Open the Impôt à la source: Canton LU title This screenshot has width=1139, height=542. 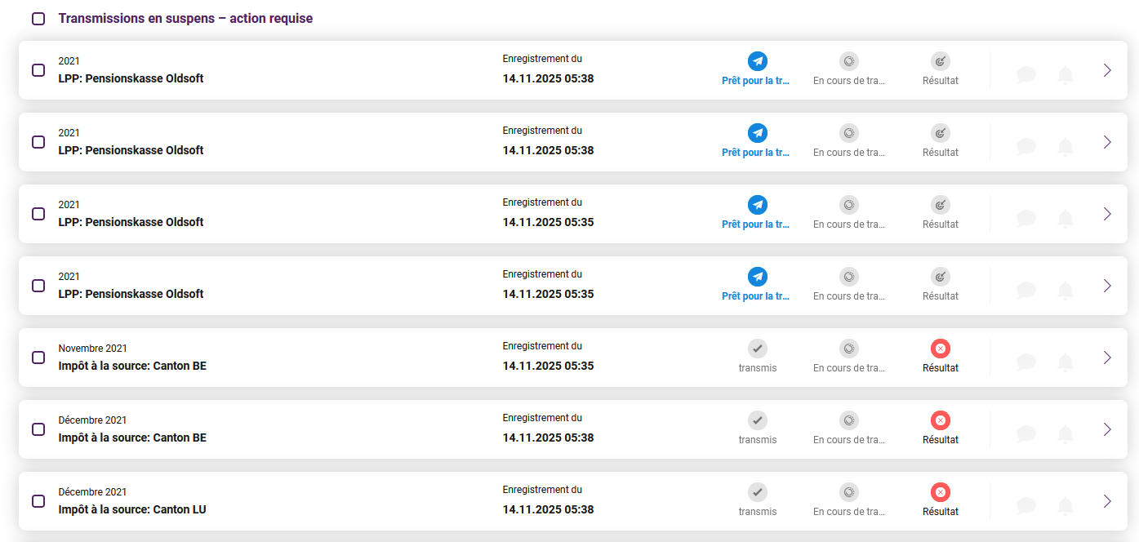click(x=132, y=509)
